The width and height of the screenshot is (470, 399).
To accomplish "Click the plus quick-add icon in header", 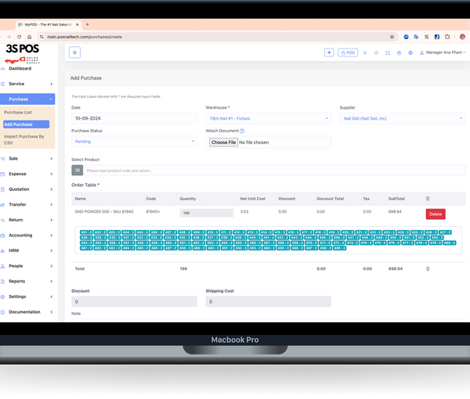I will point(329,52).
